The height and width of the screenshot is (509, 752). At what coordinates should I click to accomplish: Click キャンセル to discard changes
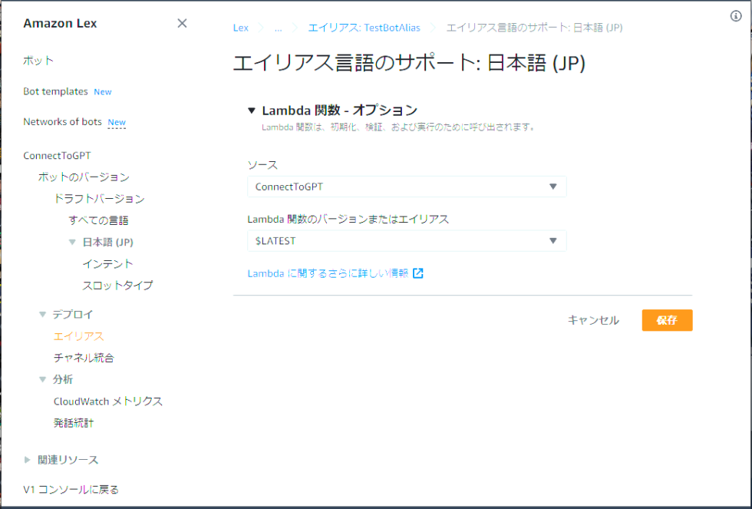click(x=592, y=320)
